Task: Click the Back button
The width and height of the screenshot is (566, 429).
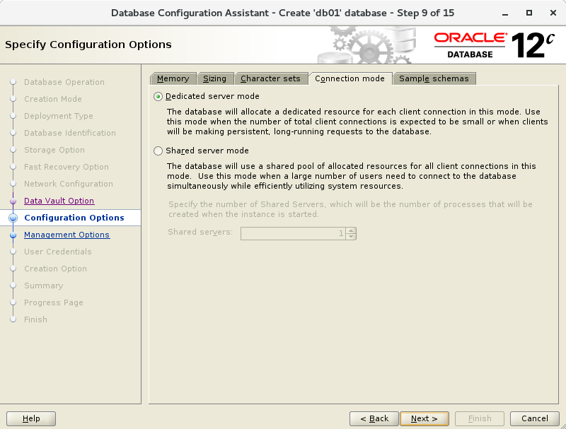Action: tap(374, 418)
